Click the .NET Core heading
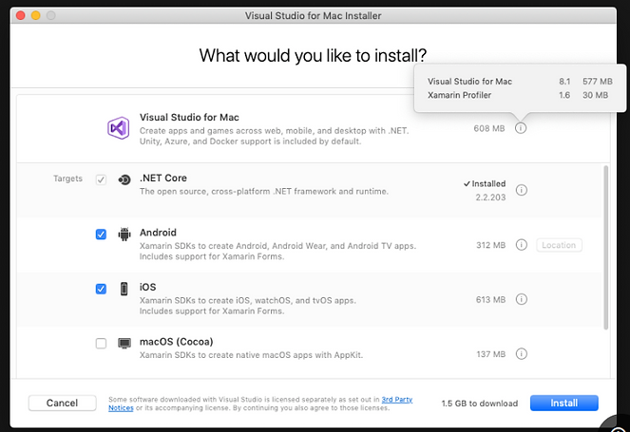Viewport: 630px width, 432px height. click(163, 178)
